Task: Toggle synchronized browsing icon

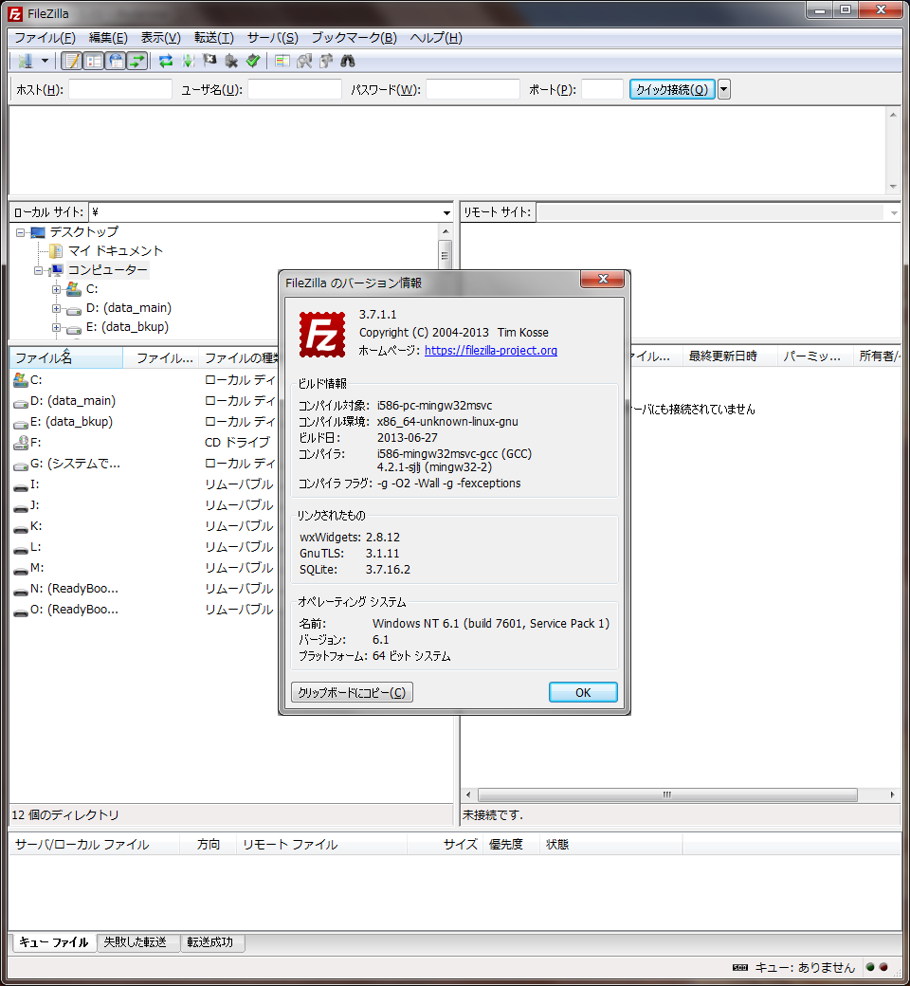Action: 326,61
